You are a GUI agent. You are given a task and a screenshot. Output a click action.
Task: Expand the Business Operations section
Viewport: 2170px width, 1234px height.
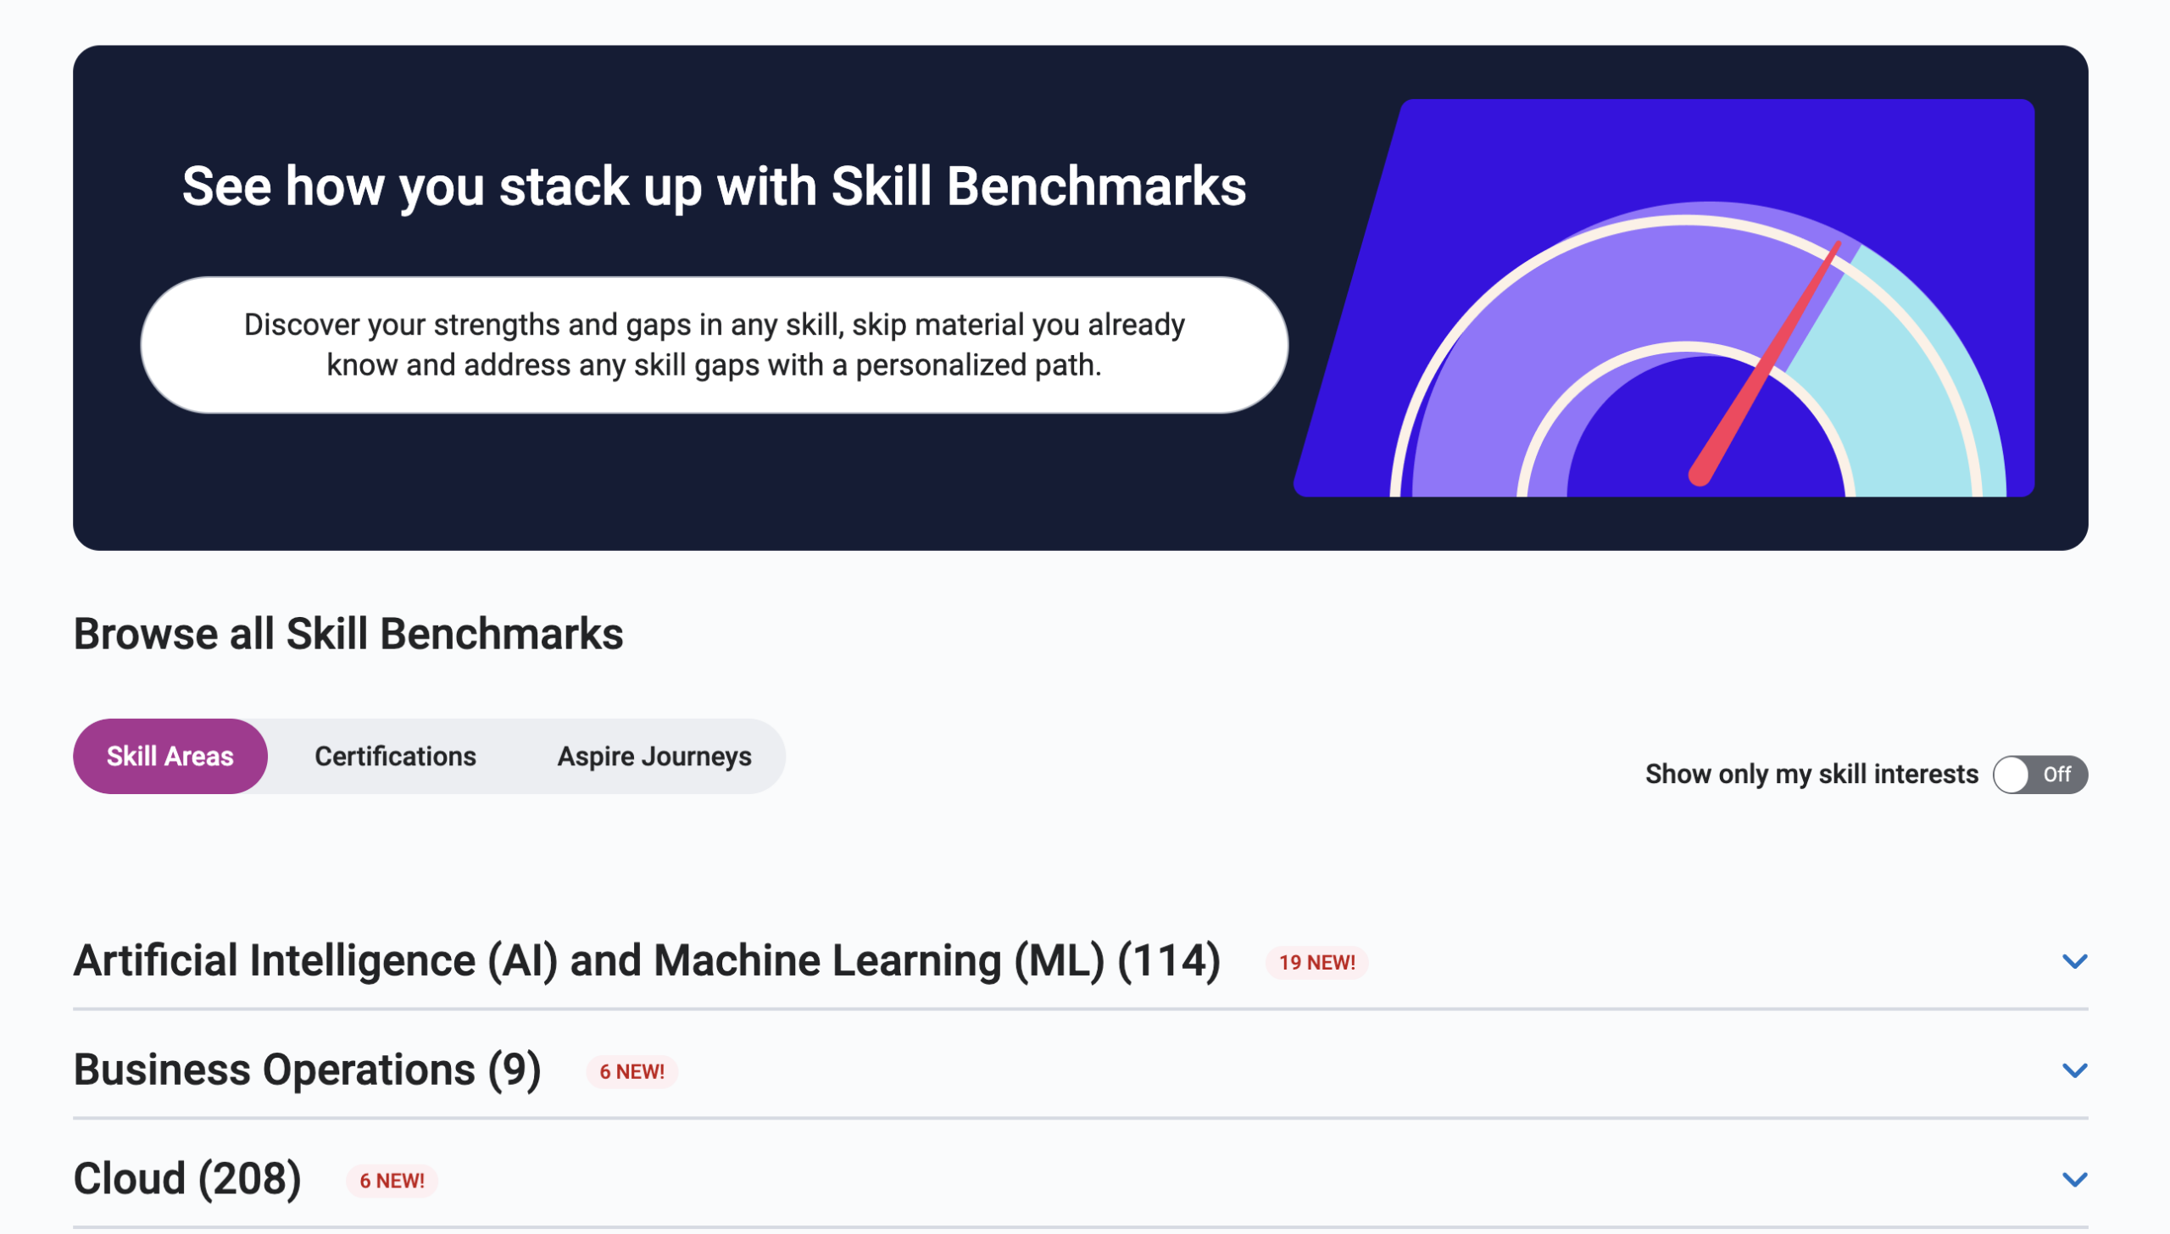coord(2074,1070)
